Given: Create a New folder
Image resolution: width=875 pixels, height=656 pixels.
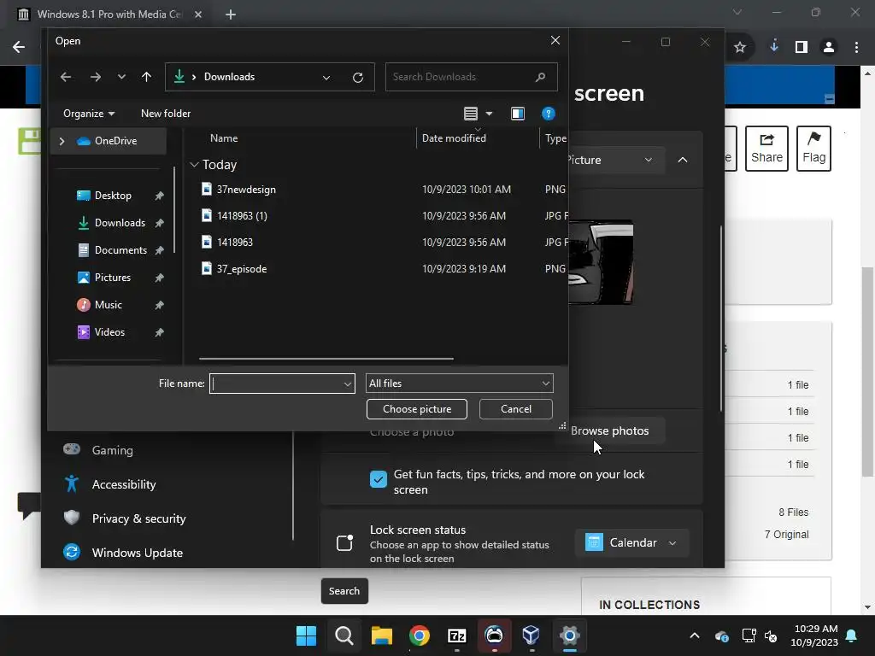Looking at the screenshot, I should coord(166,114).
